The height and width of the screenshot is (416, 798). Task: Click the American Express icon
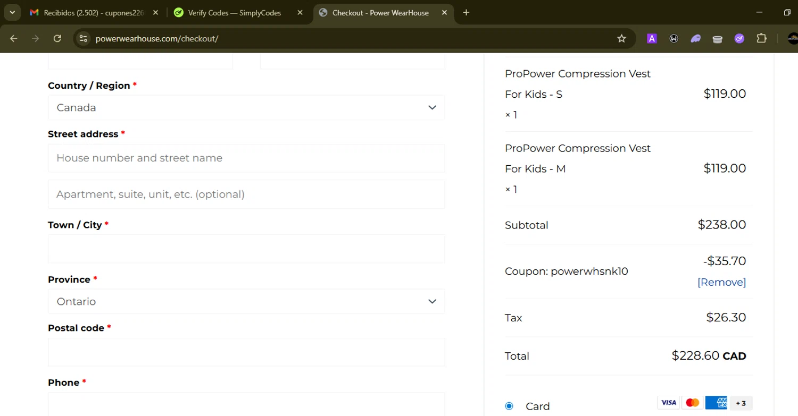pyautogui.click(x=716, y=403)
